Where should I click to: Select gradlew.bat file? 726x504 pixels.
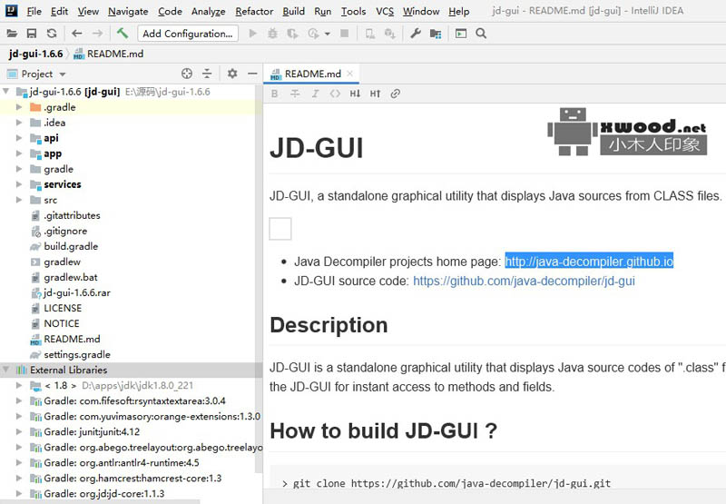coord(71,278)
